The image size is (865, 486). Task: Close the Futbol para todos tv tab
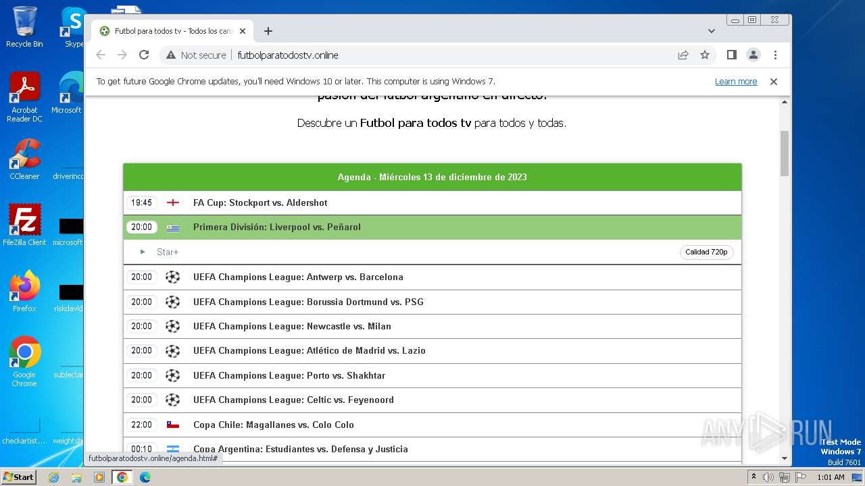(x=243, y=31)
